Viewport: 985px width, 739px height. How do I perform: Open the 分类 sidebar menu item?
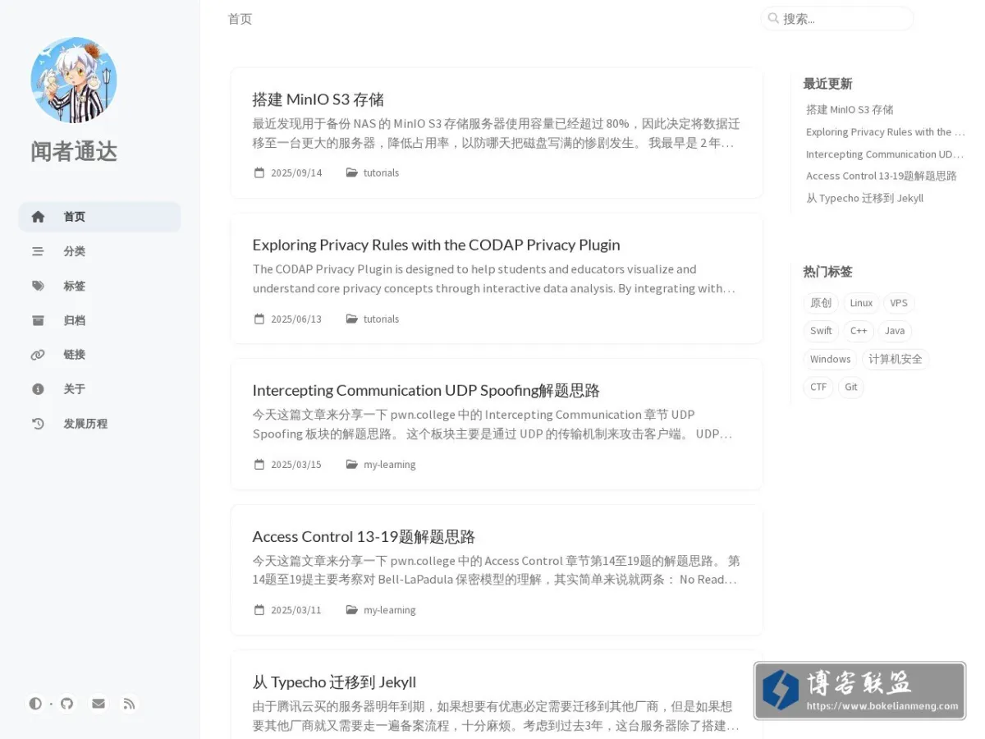click(99, 251)
